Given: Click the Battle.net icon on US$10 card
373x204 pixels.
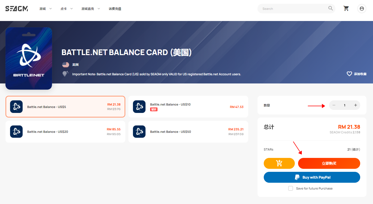Looking at the screenshot, I should pyautogui.click(x=139, y=107).
